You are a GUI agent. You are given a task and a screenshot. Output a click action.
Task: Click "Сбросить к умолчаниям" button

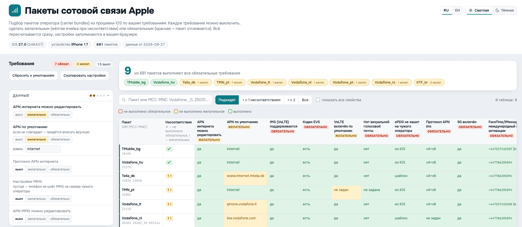click(33, 76)
